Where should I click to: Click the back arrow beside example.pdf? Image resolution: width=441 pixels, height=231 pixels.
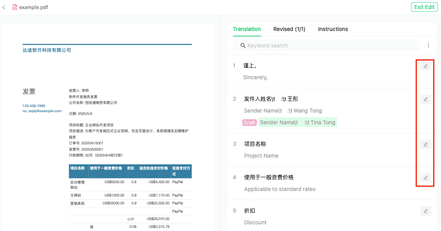click(4, 7)
